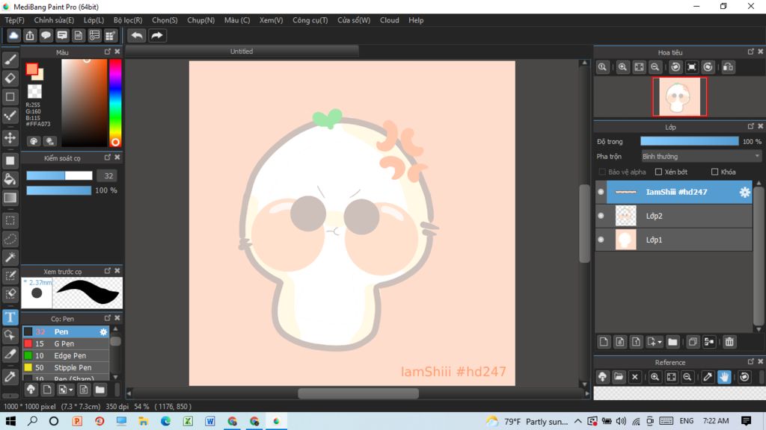The width and height of the screenshot is (766, 430).
Task: Select the G Pen brush
Action: [x=66, y=343]
